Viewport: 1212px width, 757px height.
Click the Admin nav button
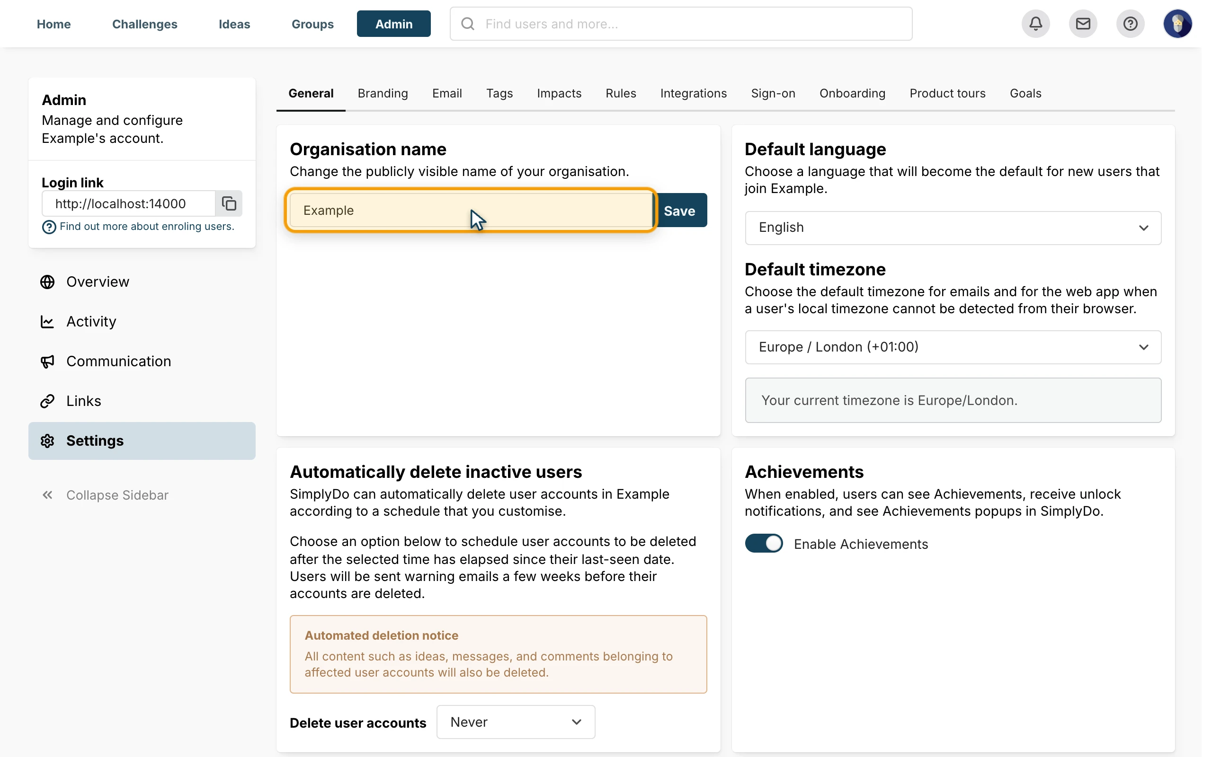click(393, 24)
